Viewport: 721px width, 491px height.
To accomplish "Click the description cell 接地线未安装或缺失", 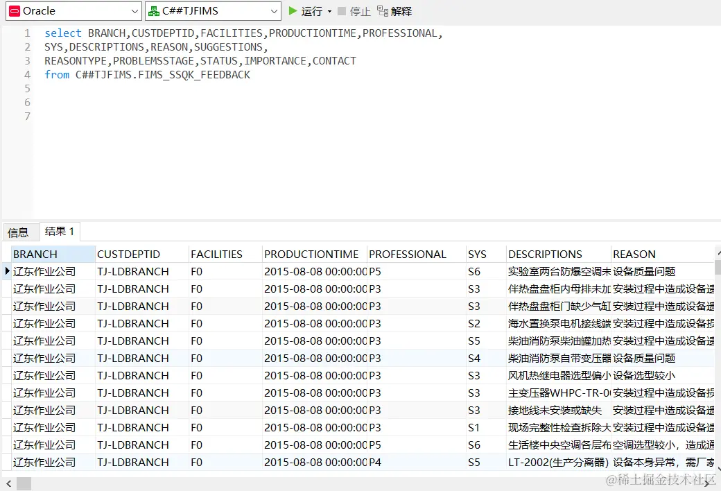I will 559,410.
